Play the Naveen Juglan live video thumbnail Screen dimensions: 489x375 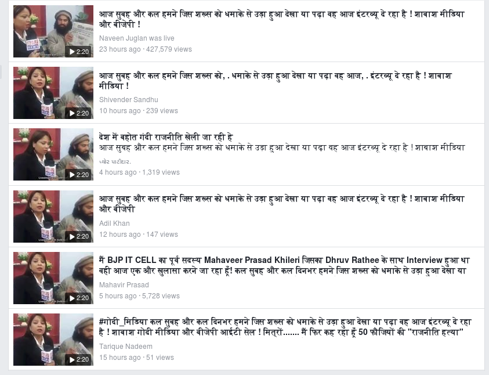[x=53, y=31]
